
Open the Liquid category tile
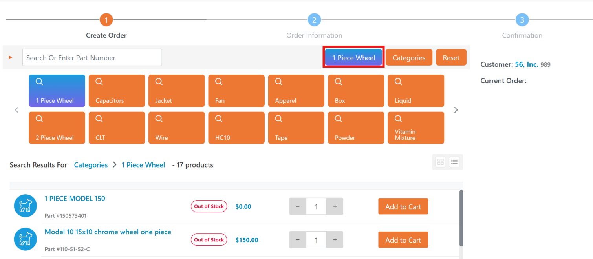point(416,91)
